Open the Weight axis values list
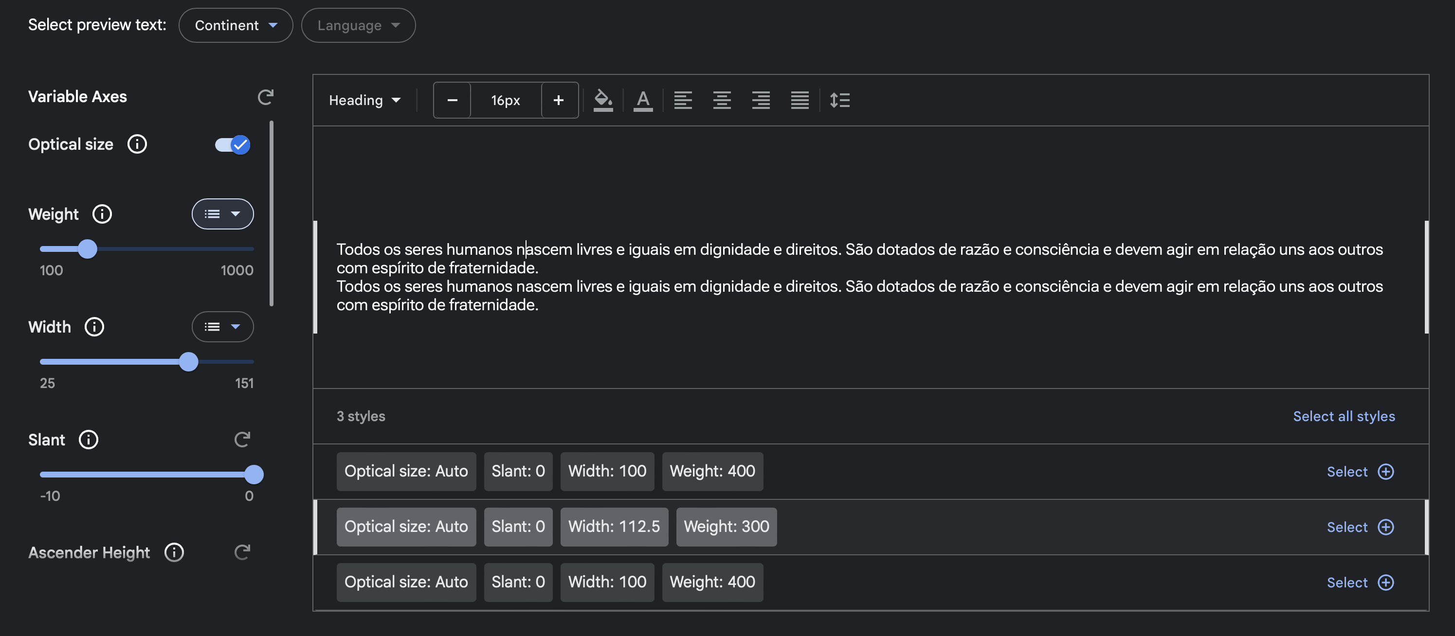Viewport: 1455px width, 636px height. point(222,214)
